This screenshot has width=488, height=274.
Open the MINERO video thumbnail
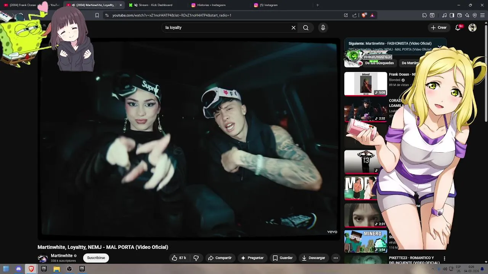[366, 241]
